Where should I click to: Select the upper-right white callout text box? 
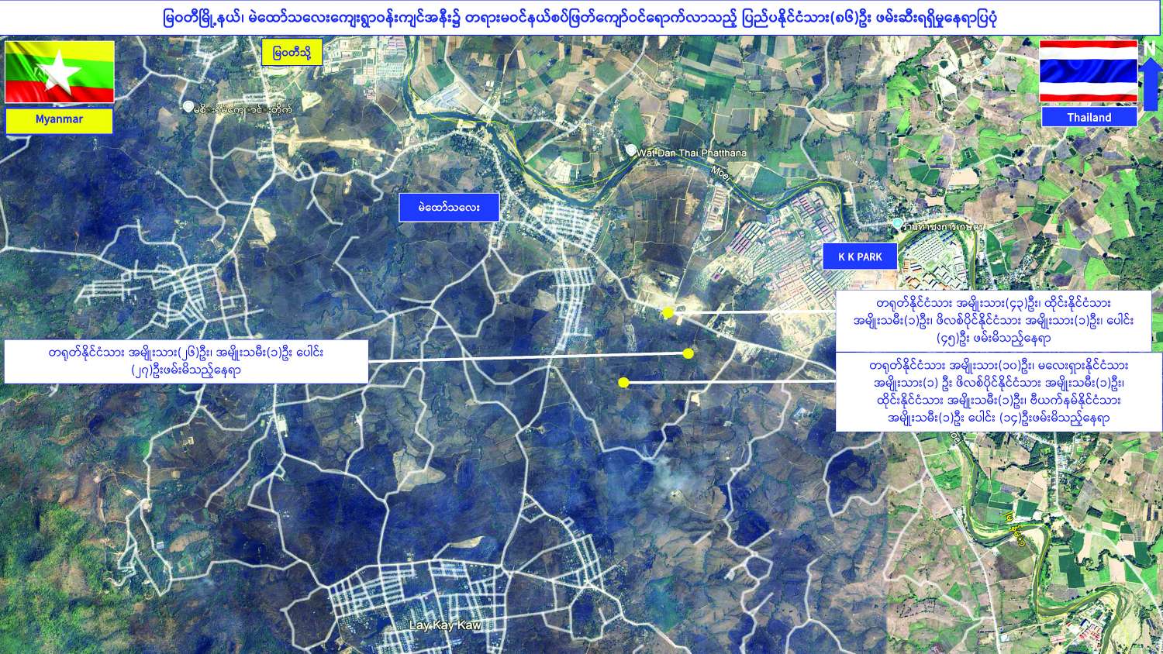[993, 321]
